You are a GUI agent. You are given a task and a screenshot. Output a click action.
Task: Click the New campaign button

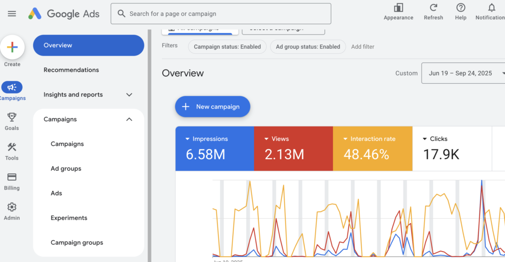pyautogui.click(x=212, y=106)
